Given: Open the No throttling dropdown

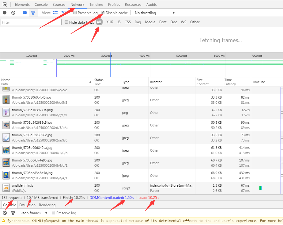Looking at the screenshot, I should click(155, 13).
